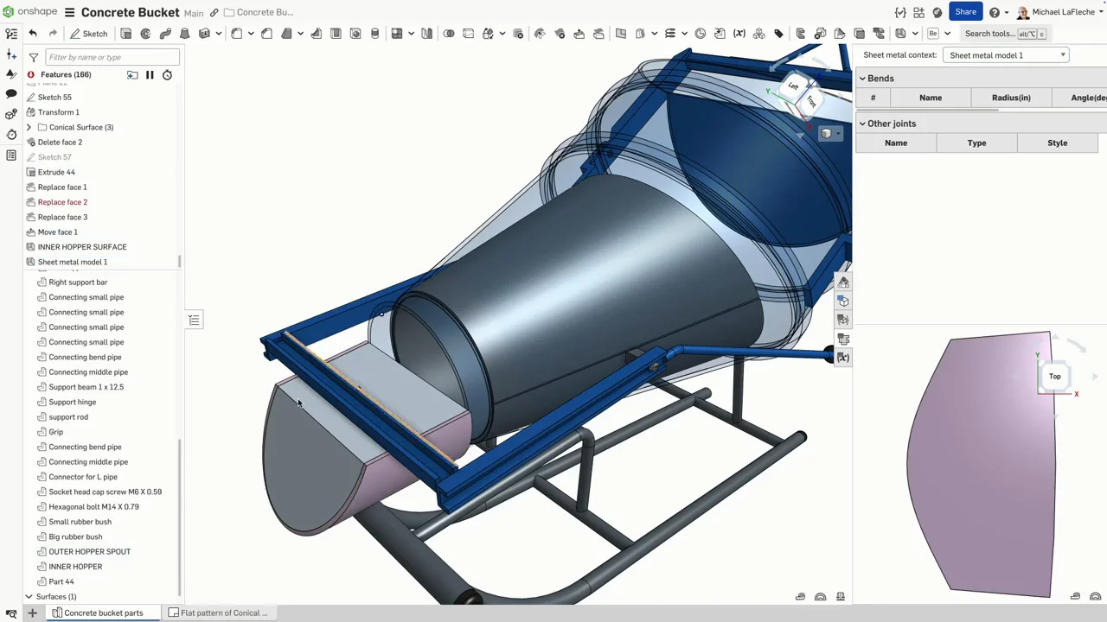Select the Revolve tool in toolbar
The width and height of the screenshot is (1107, 622).
pyautogui.click(x=145, y=34)
